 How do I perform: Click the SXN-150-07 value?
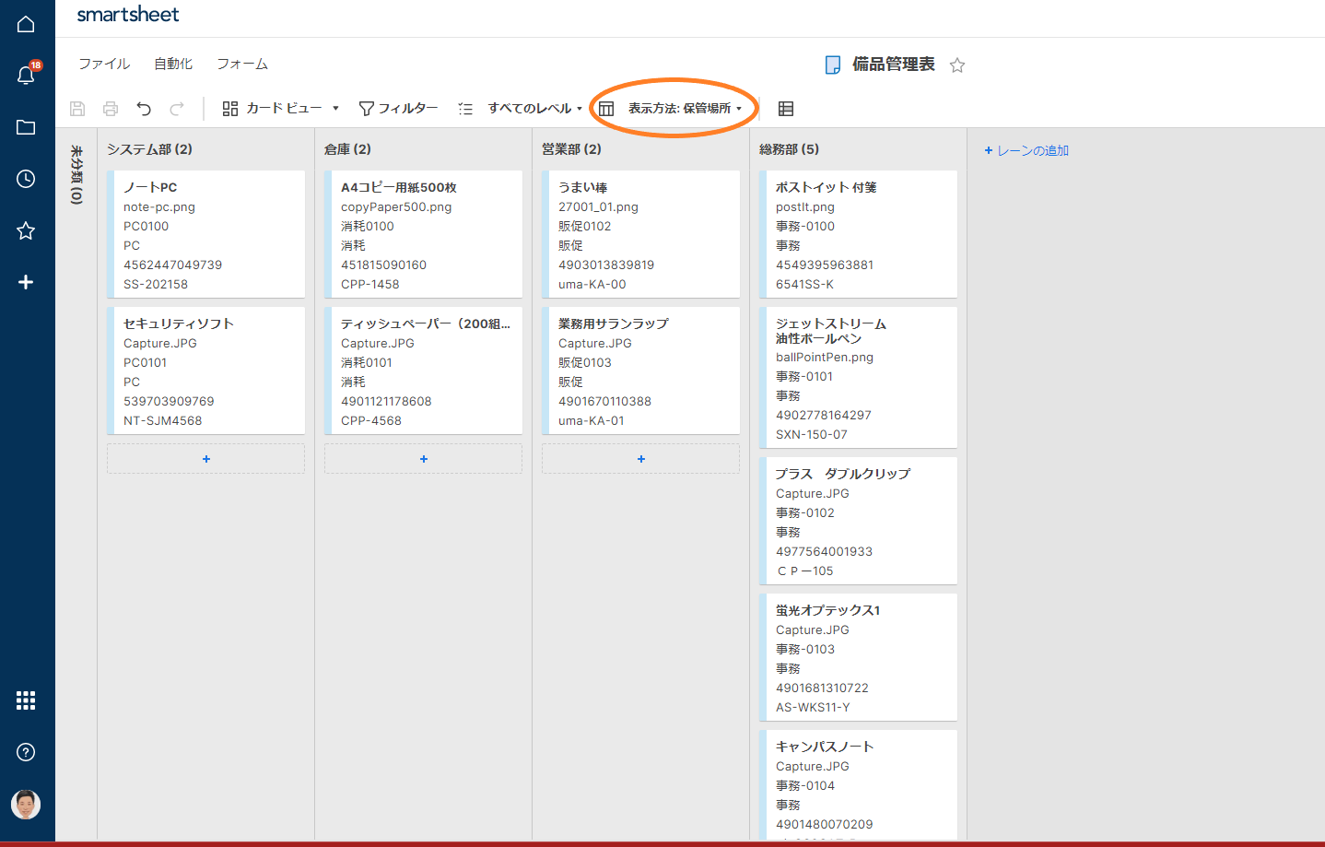click(x=812, y=435)
